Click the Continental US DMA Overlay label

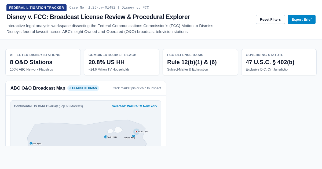tap(36, 106)
